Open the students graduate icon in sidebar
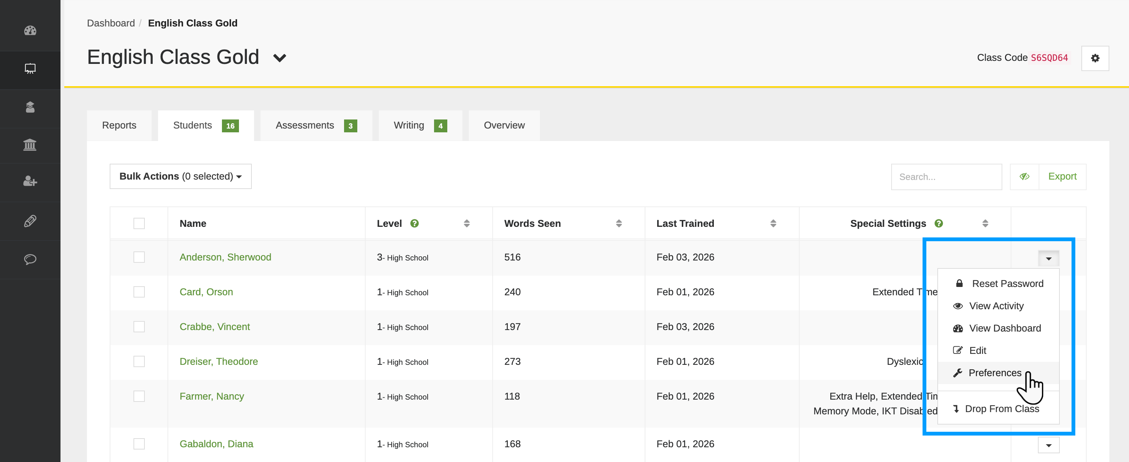Viewport: 1129px width, 462px height. click(30, 107)
